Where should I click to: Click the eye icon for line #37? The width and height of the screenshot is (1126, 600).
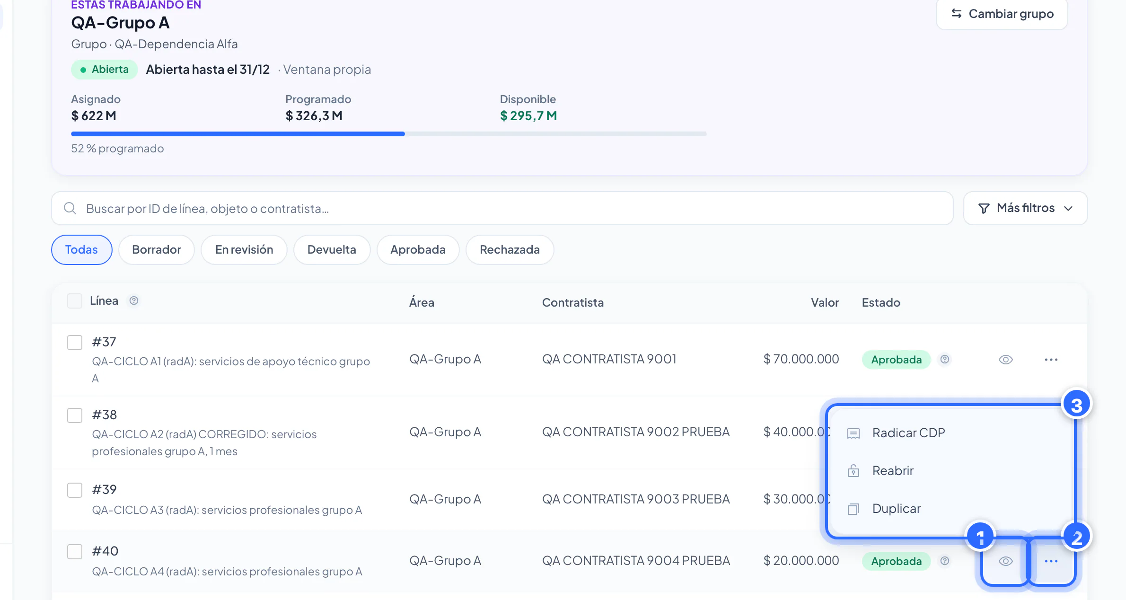click(x=1005, y=360)
